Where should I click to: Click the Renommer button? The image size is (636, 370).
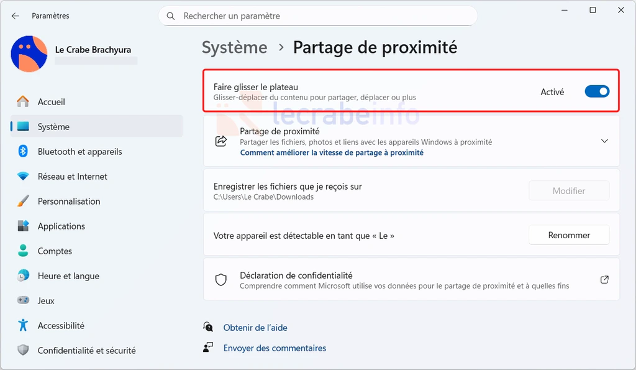tap(569, 235)
